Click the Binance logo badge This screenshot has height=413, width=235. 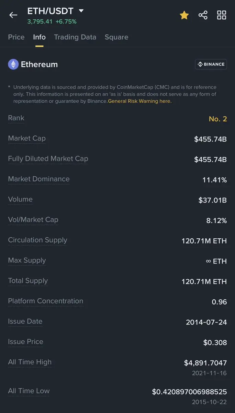coord(211,64)
